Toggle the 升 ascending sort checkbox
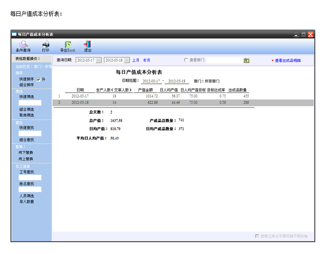The width and height of the screenshot is (323, 254). (38, 79)
